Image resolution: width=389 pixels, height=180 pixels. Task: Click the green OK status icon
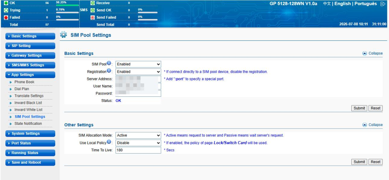(x=6, y=3)
